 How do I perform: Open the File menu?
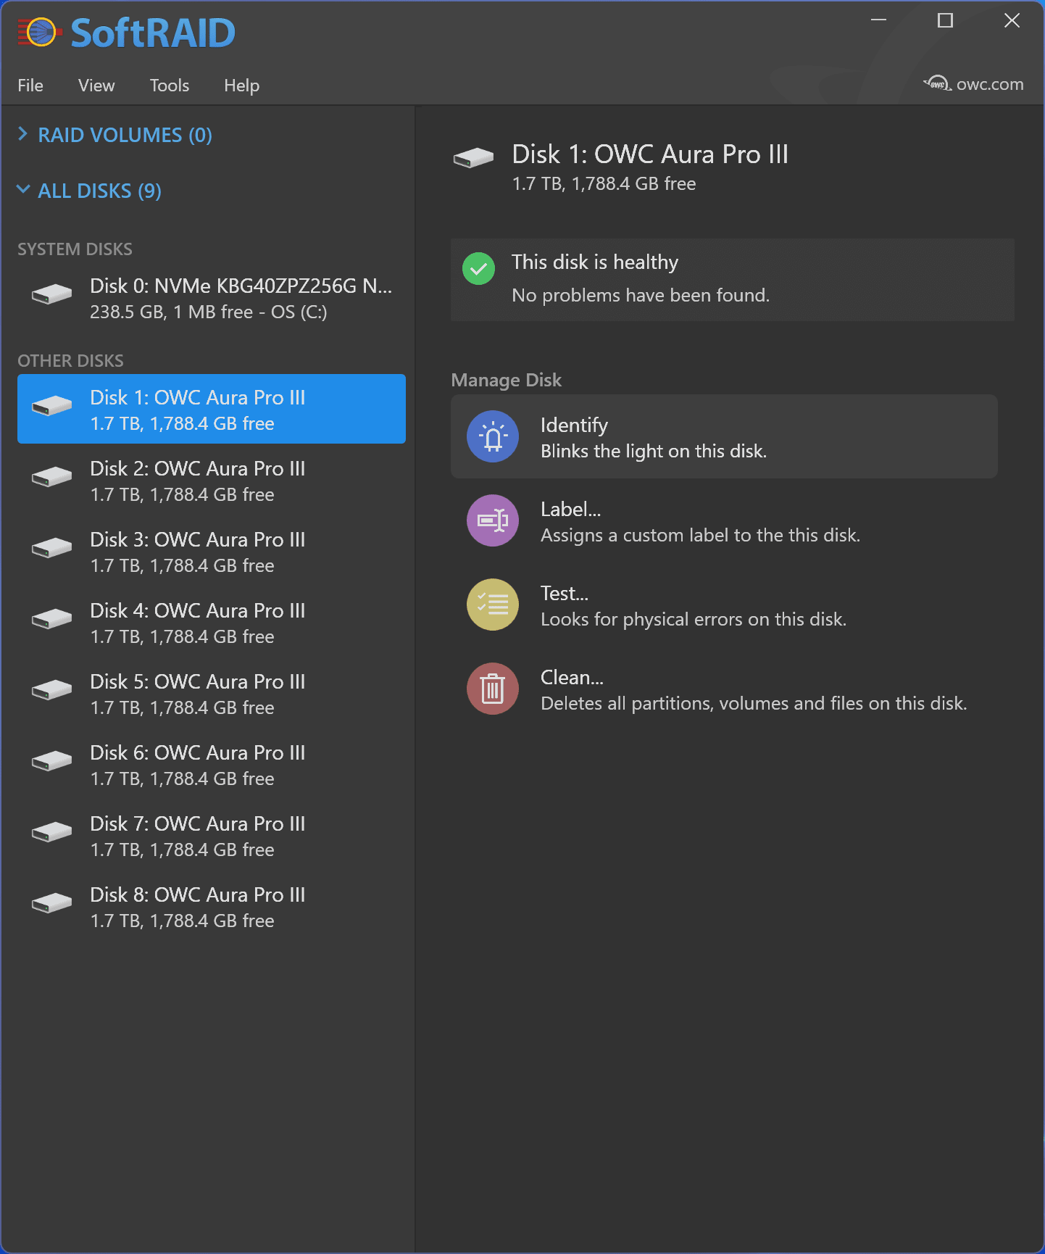click(30, 86)
